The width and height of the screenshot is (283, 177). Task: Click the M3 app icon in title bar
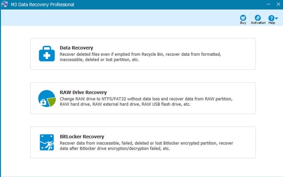click(4, 5)
